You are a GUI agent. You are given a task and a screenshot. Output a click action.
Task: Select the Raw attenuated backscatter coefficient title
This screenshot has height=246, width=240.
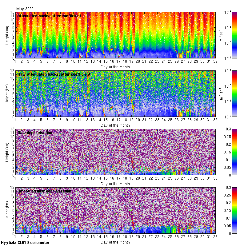point(54,74)
